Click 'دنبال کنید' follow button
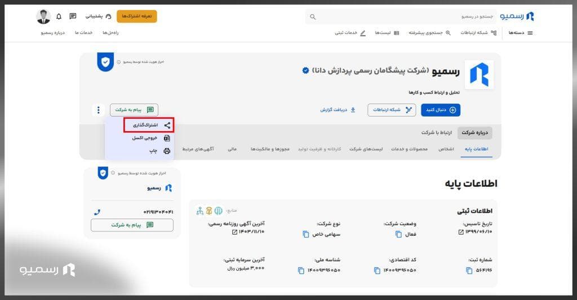Viewport: 577px width, 300px height. [441, 110]
